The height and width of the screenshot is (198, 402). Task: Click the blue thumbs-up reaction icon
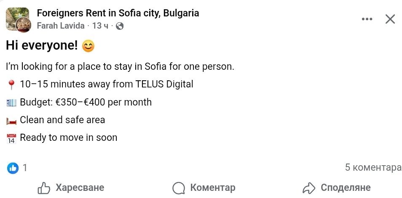[13, 168]
